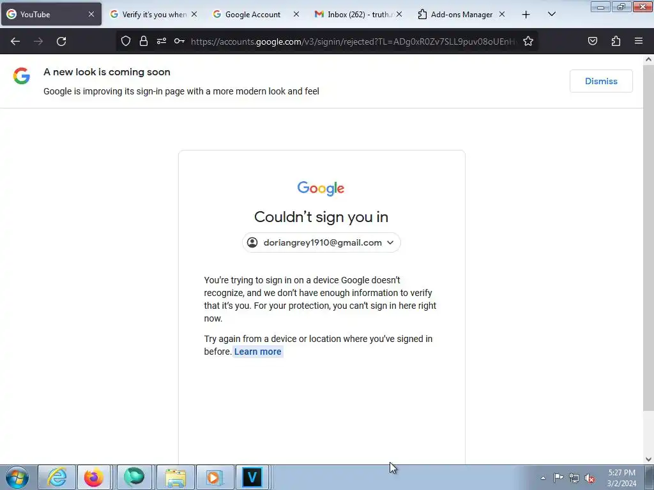Click the address bar URL
This screenshot has width=654, height=490.
click(x=353, y=41)
